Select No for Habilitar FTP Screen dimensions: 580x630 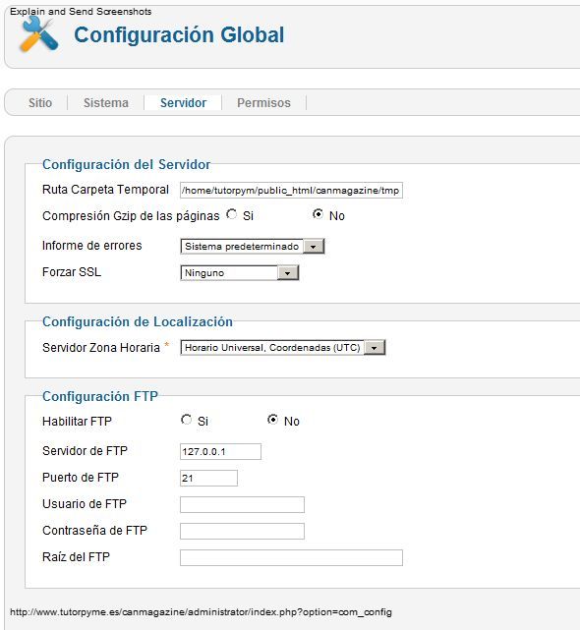pos(272,420)
